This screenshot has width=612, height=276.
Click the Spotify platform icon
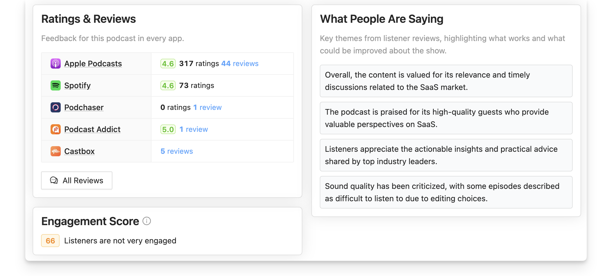[56, 85]
